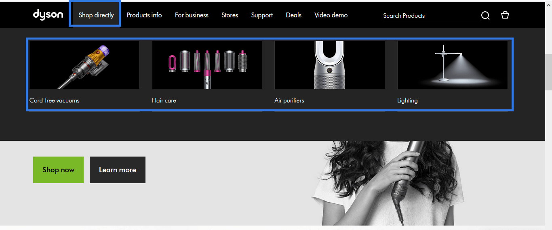Select the air purifier thumbnail image
This screenshot has height=230, width=552.
click(330, 65)
